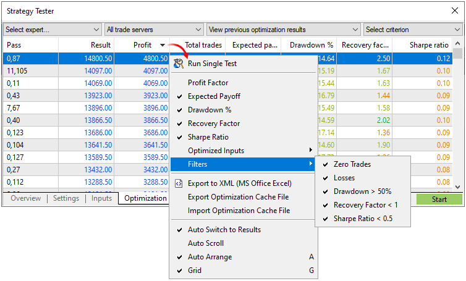Click the Export to XML file icon
The height and width of the screenshot is (281, 466).
point(179,183)
